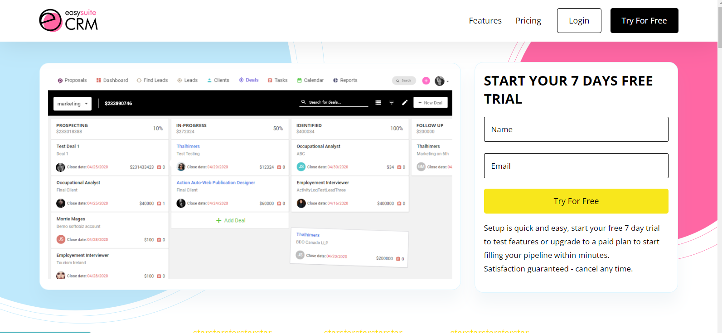Switch to the Clients tab

pyautogui.click(x=218, y=81)
